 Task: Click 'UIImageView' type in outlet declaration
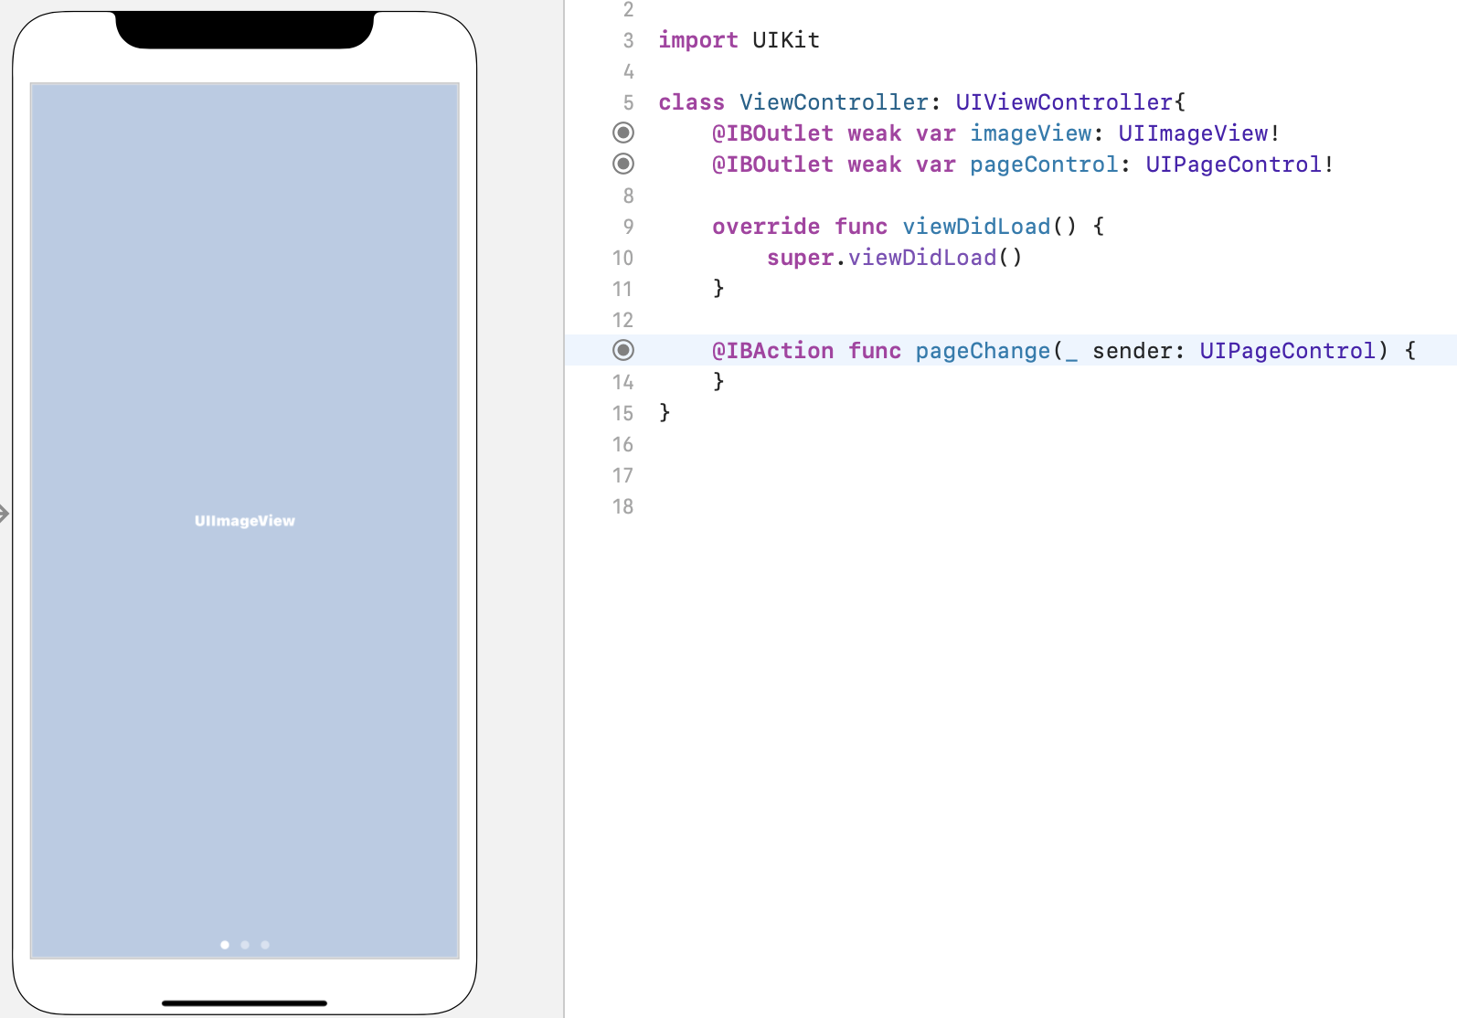coord(1194,133)
